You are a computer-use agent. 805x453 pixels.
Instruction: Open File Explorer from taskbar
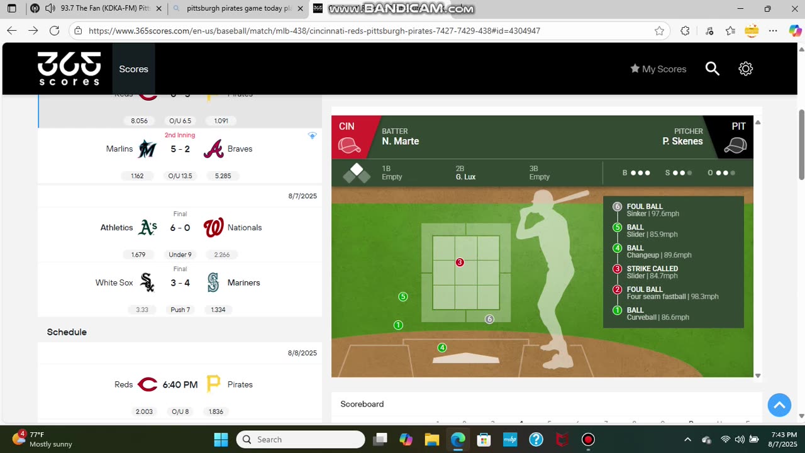431,439
